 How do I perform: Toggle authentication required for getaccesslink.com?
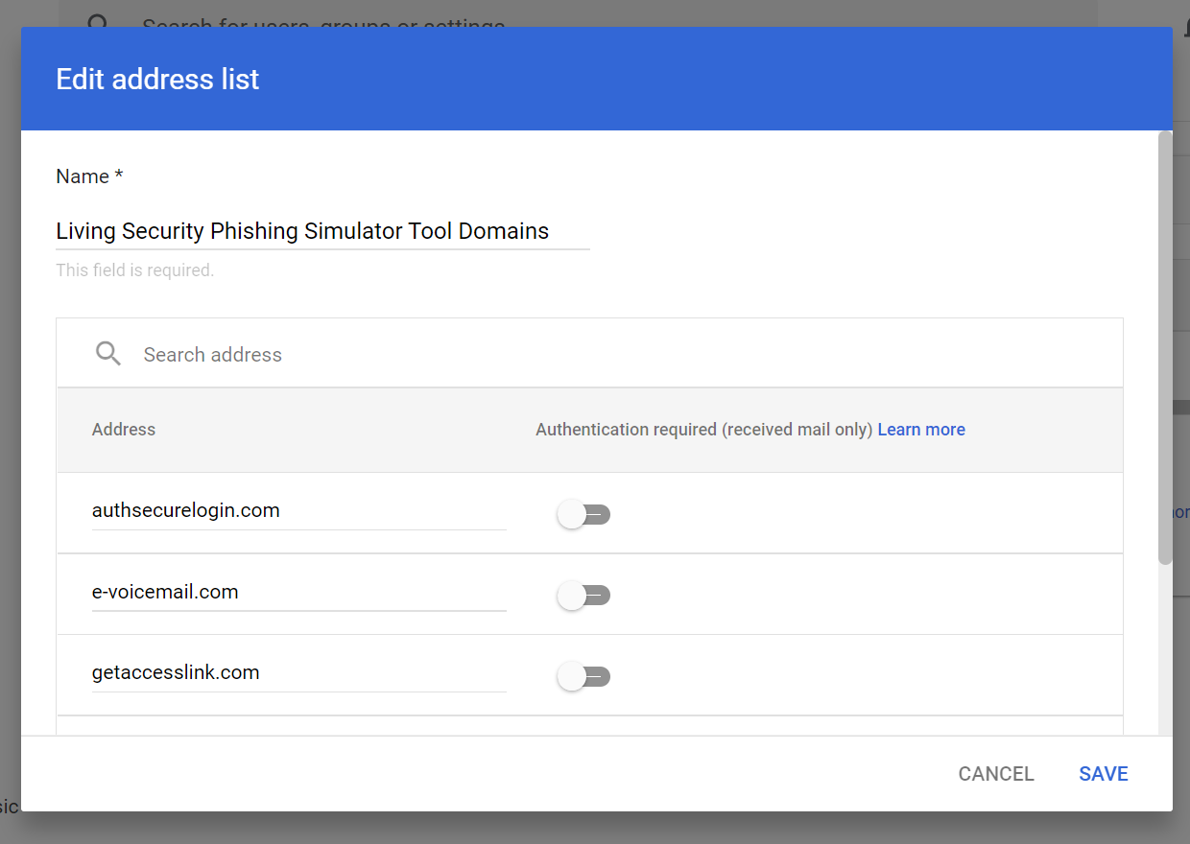pyautogui.click(x=583, y=677)
